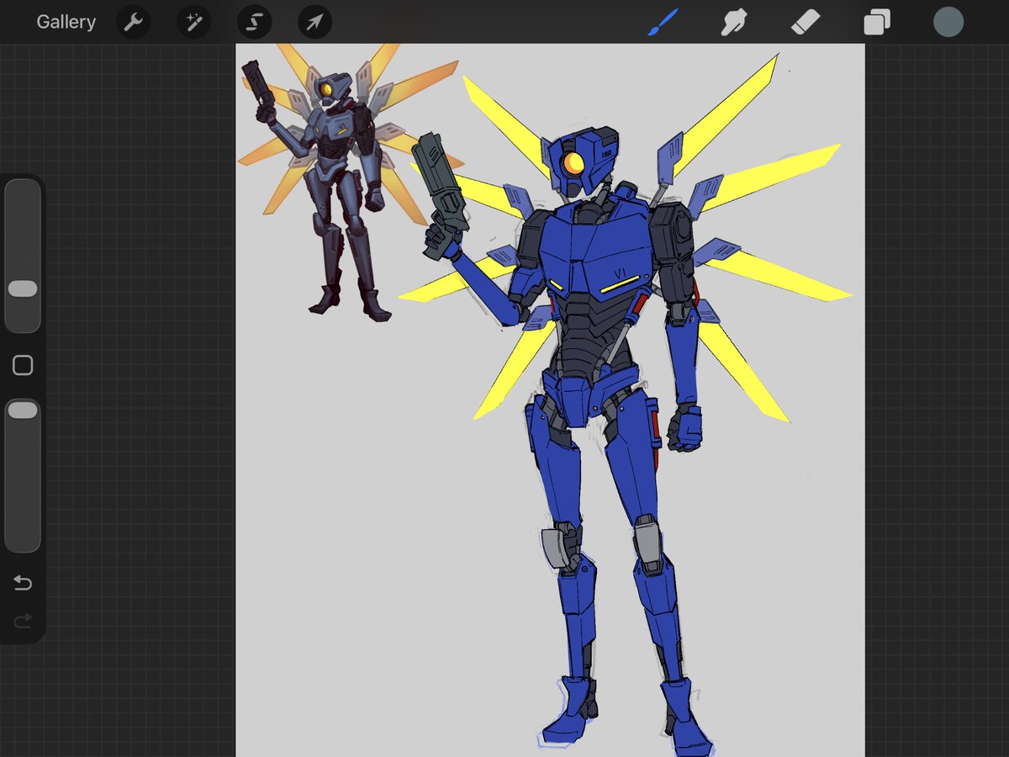
Task: Activate the Selection tool
Action: coord(254,22)
